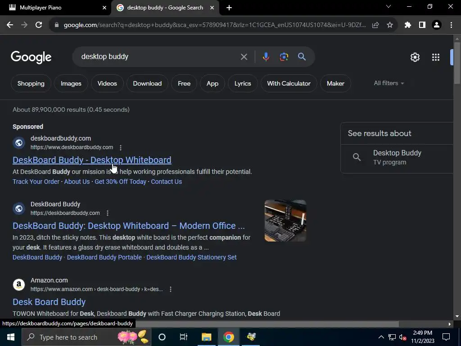Filter results by Shopping
Viewport: 461px width, 346px height.
click(x=31, y=83)
